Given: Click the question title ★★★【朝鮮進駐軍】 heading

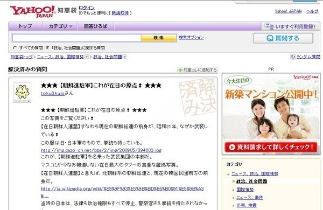Looking at the screenshot, I should 101,85.
